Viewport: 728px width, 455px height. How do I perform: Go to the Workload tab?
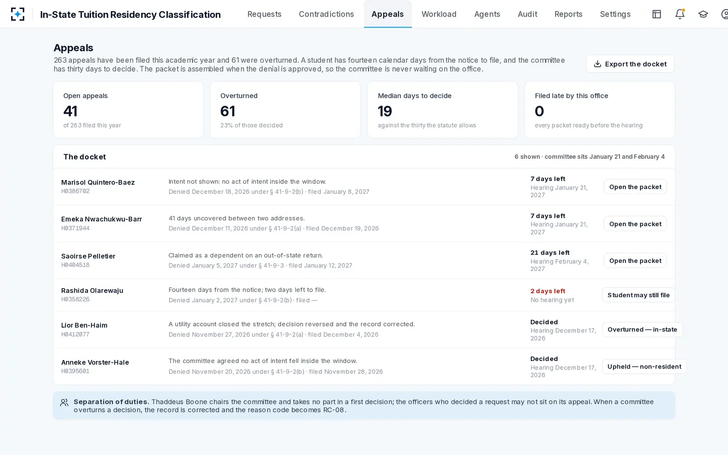coord(439,14)
